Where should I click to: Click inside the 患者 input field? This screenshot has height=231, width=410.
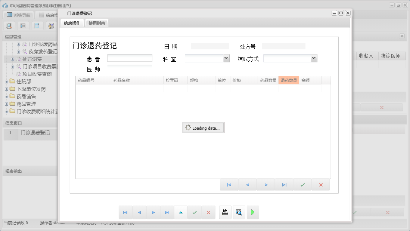129,58
